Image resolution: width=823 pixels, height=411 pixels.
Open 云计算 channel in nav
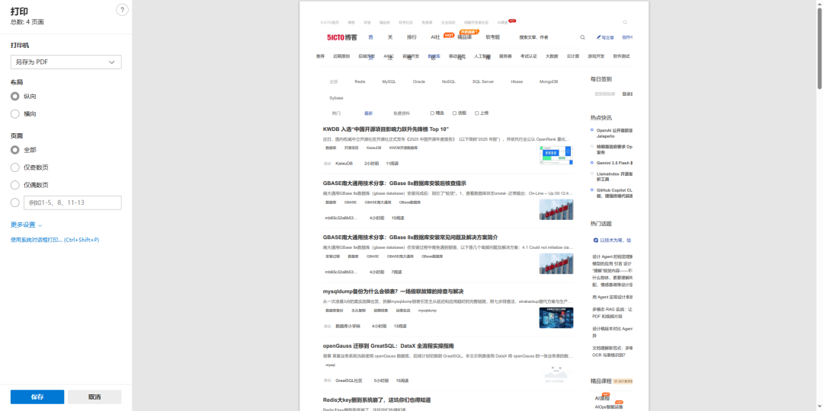tap(572, 56)
